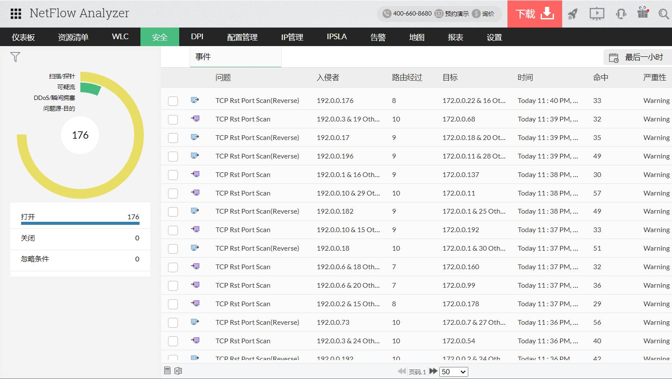Open the rows-per-page dropdown showing 50
672x379 pixels.
tap(454, 372)
